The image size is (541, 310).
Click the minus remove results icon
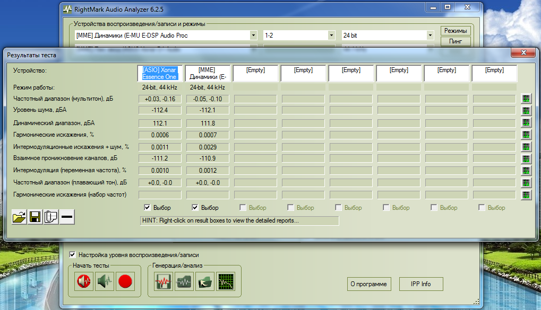pos(67,217)
